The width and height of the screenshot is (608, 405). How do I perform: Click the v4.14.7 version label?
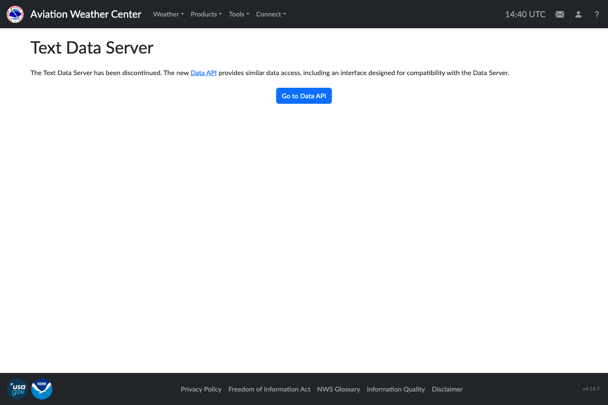tap(591, 389)
